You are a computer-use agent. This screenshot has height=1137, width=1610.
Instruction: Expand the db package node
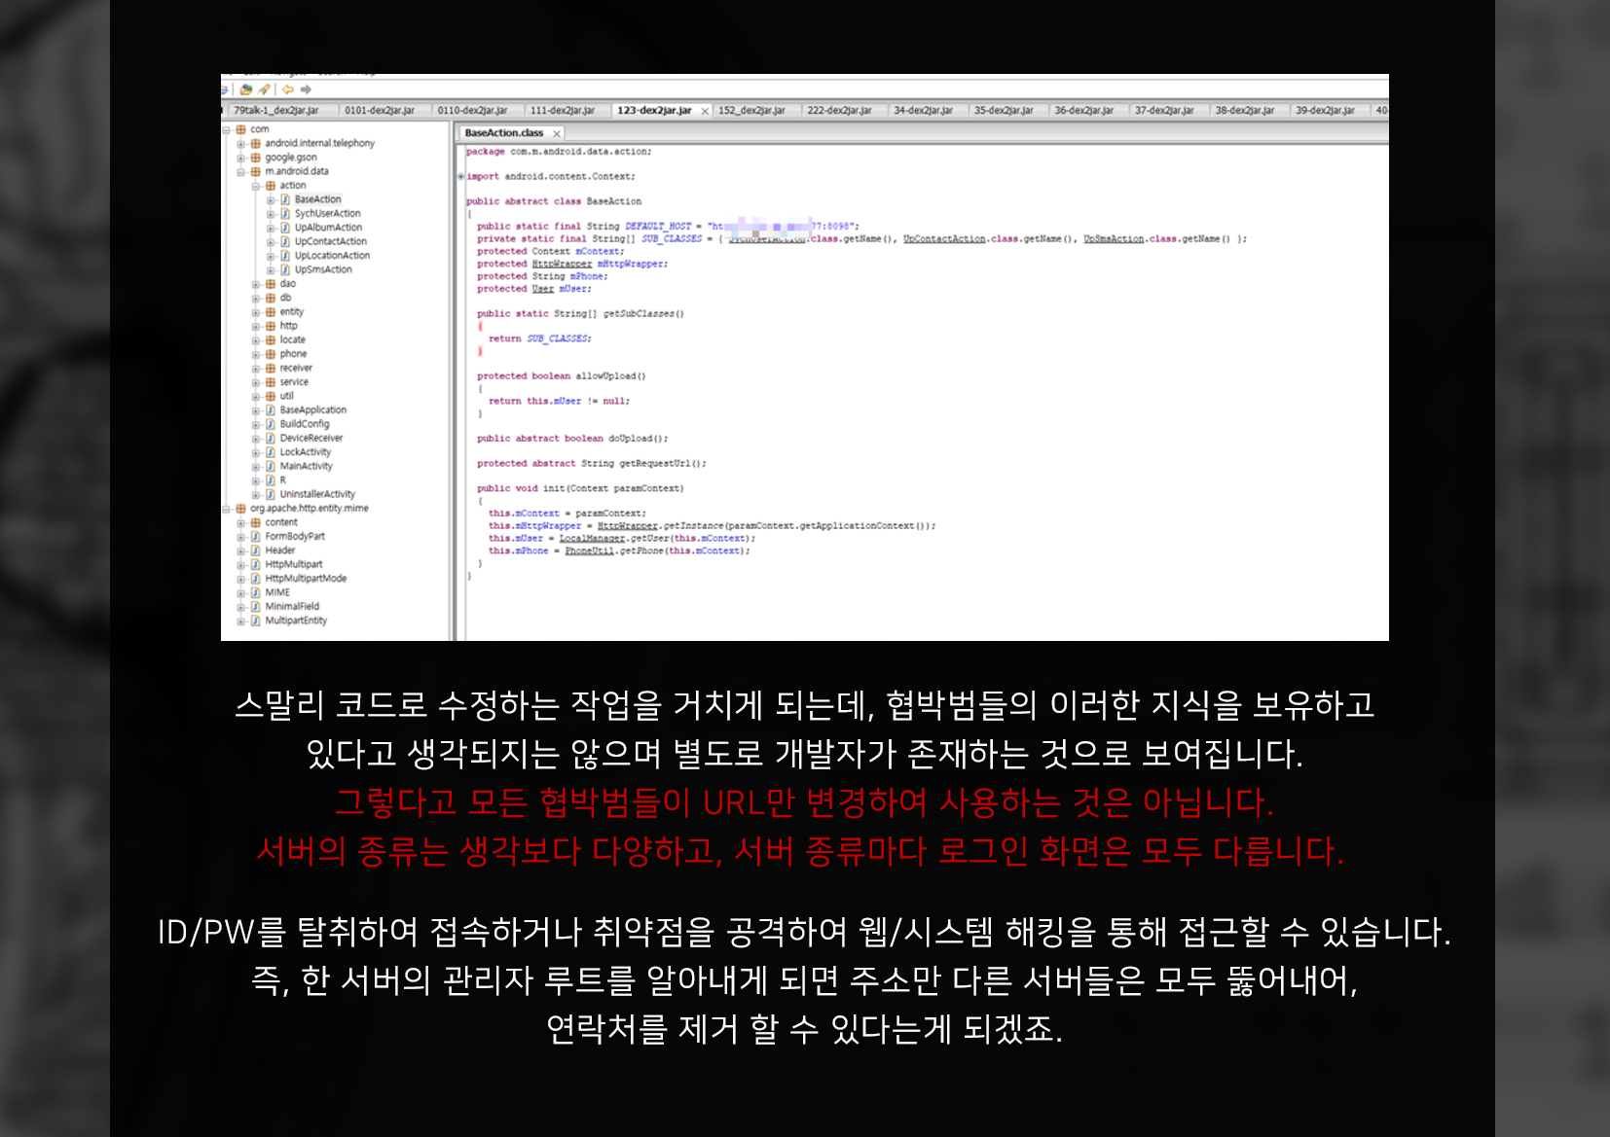click(256, 299)
